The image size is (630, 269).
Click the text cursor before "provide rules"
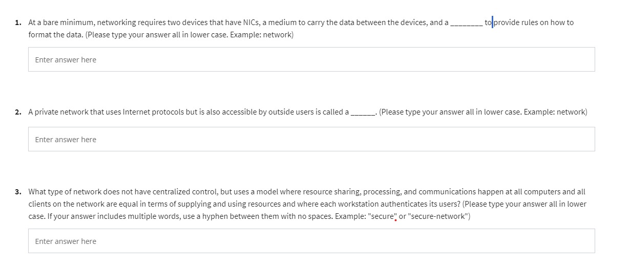[x=492, y=23]
